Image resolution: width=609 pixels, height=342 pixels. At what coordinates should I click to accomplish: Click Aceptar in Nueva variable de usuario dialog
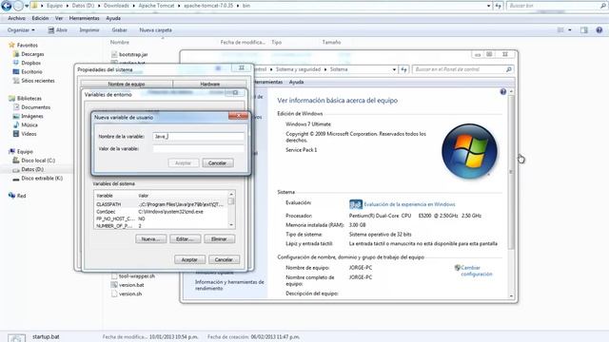coord(184,163)
